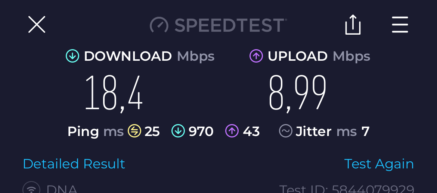The image size is (437, 193).
Task: Tap the share icon
Action: click(353, 25)
